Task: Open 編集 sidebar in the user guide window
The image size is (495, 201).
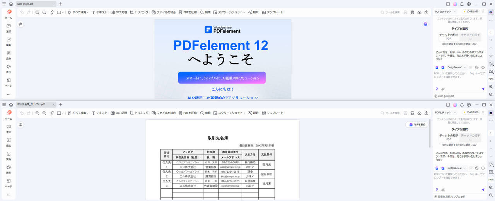Action: 9,41
